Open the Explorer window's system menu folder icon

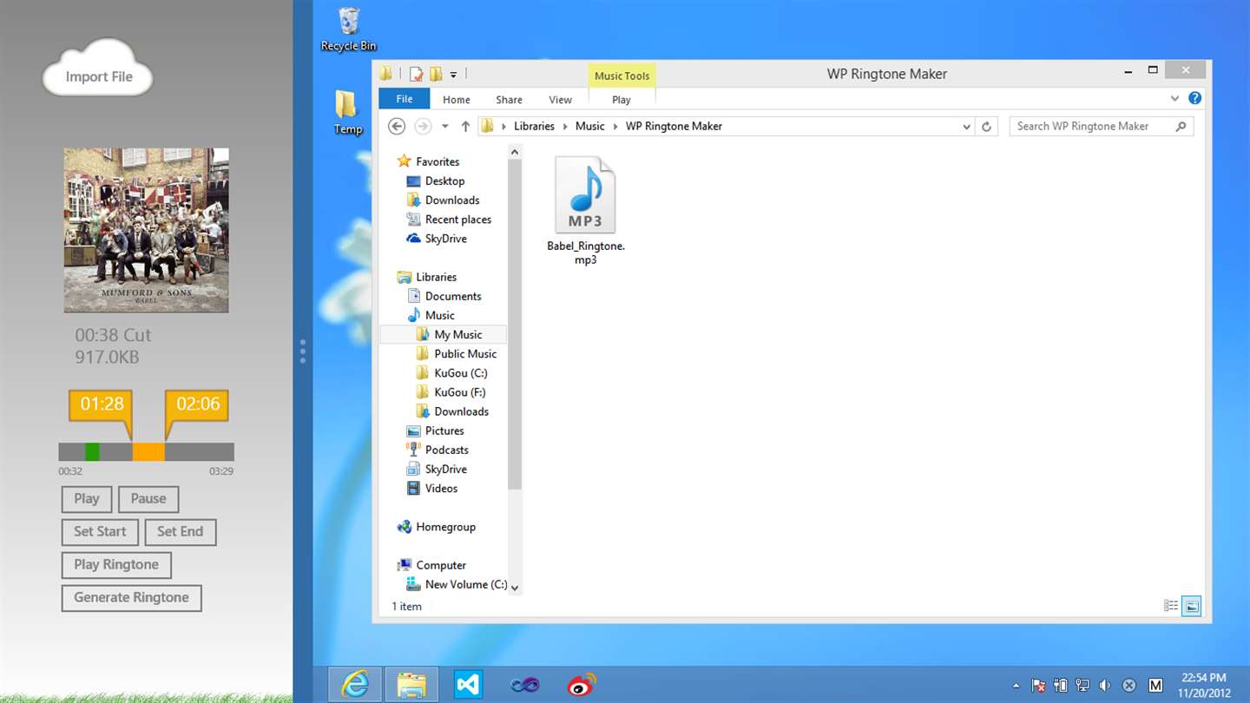pos(387,74)
